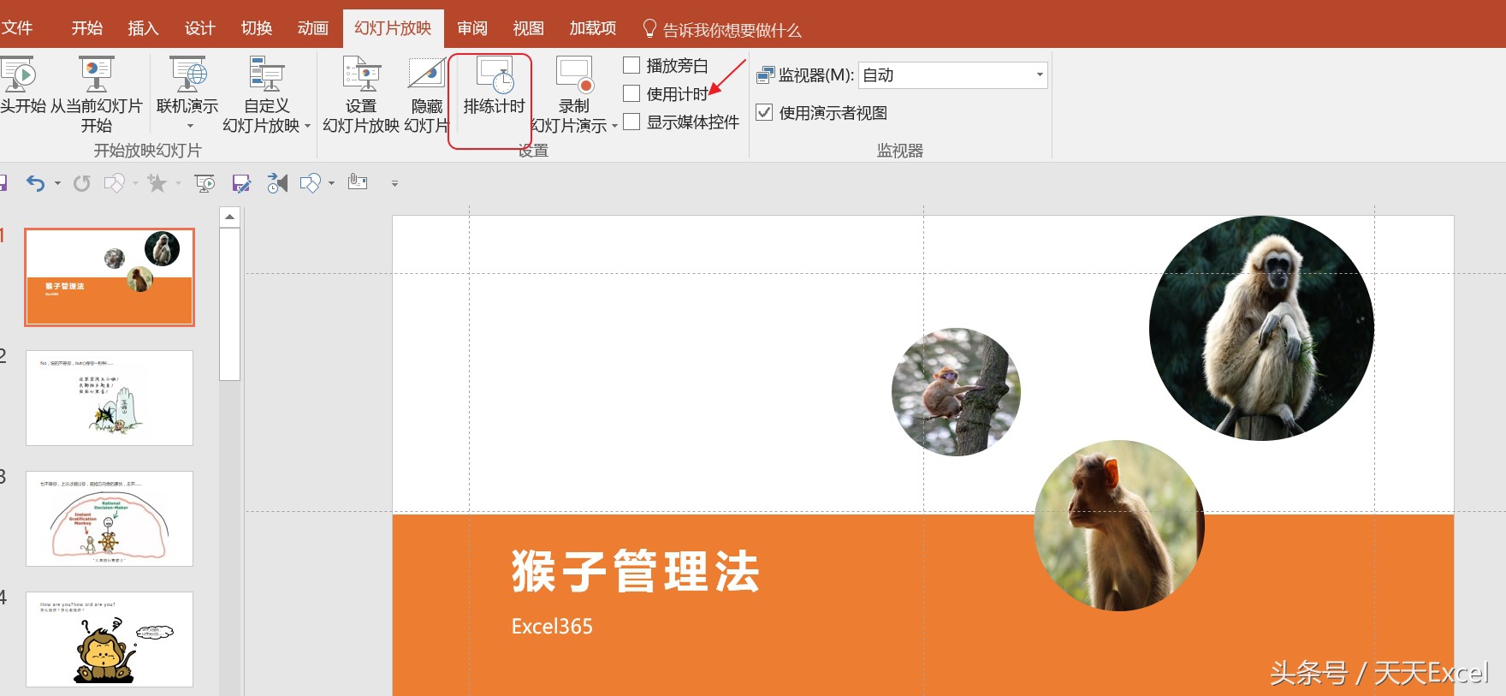1506x696 pixels.
Task: Select the 幻灯片放映 Slide Show tab
Action: [393, 28]
